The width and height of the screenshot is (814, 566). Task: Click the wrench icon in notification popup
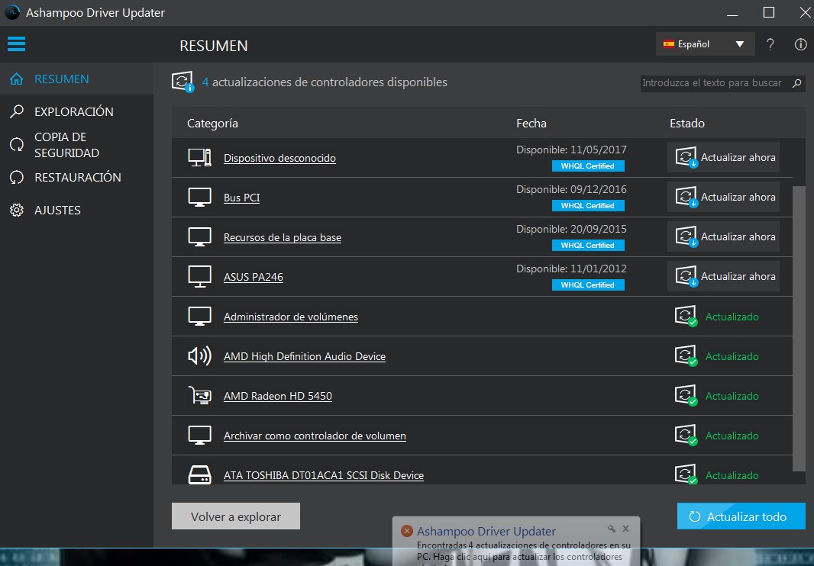pyautogui.click(x=612, y=529)
